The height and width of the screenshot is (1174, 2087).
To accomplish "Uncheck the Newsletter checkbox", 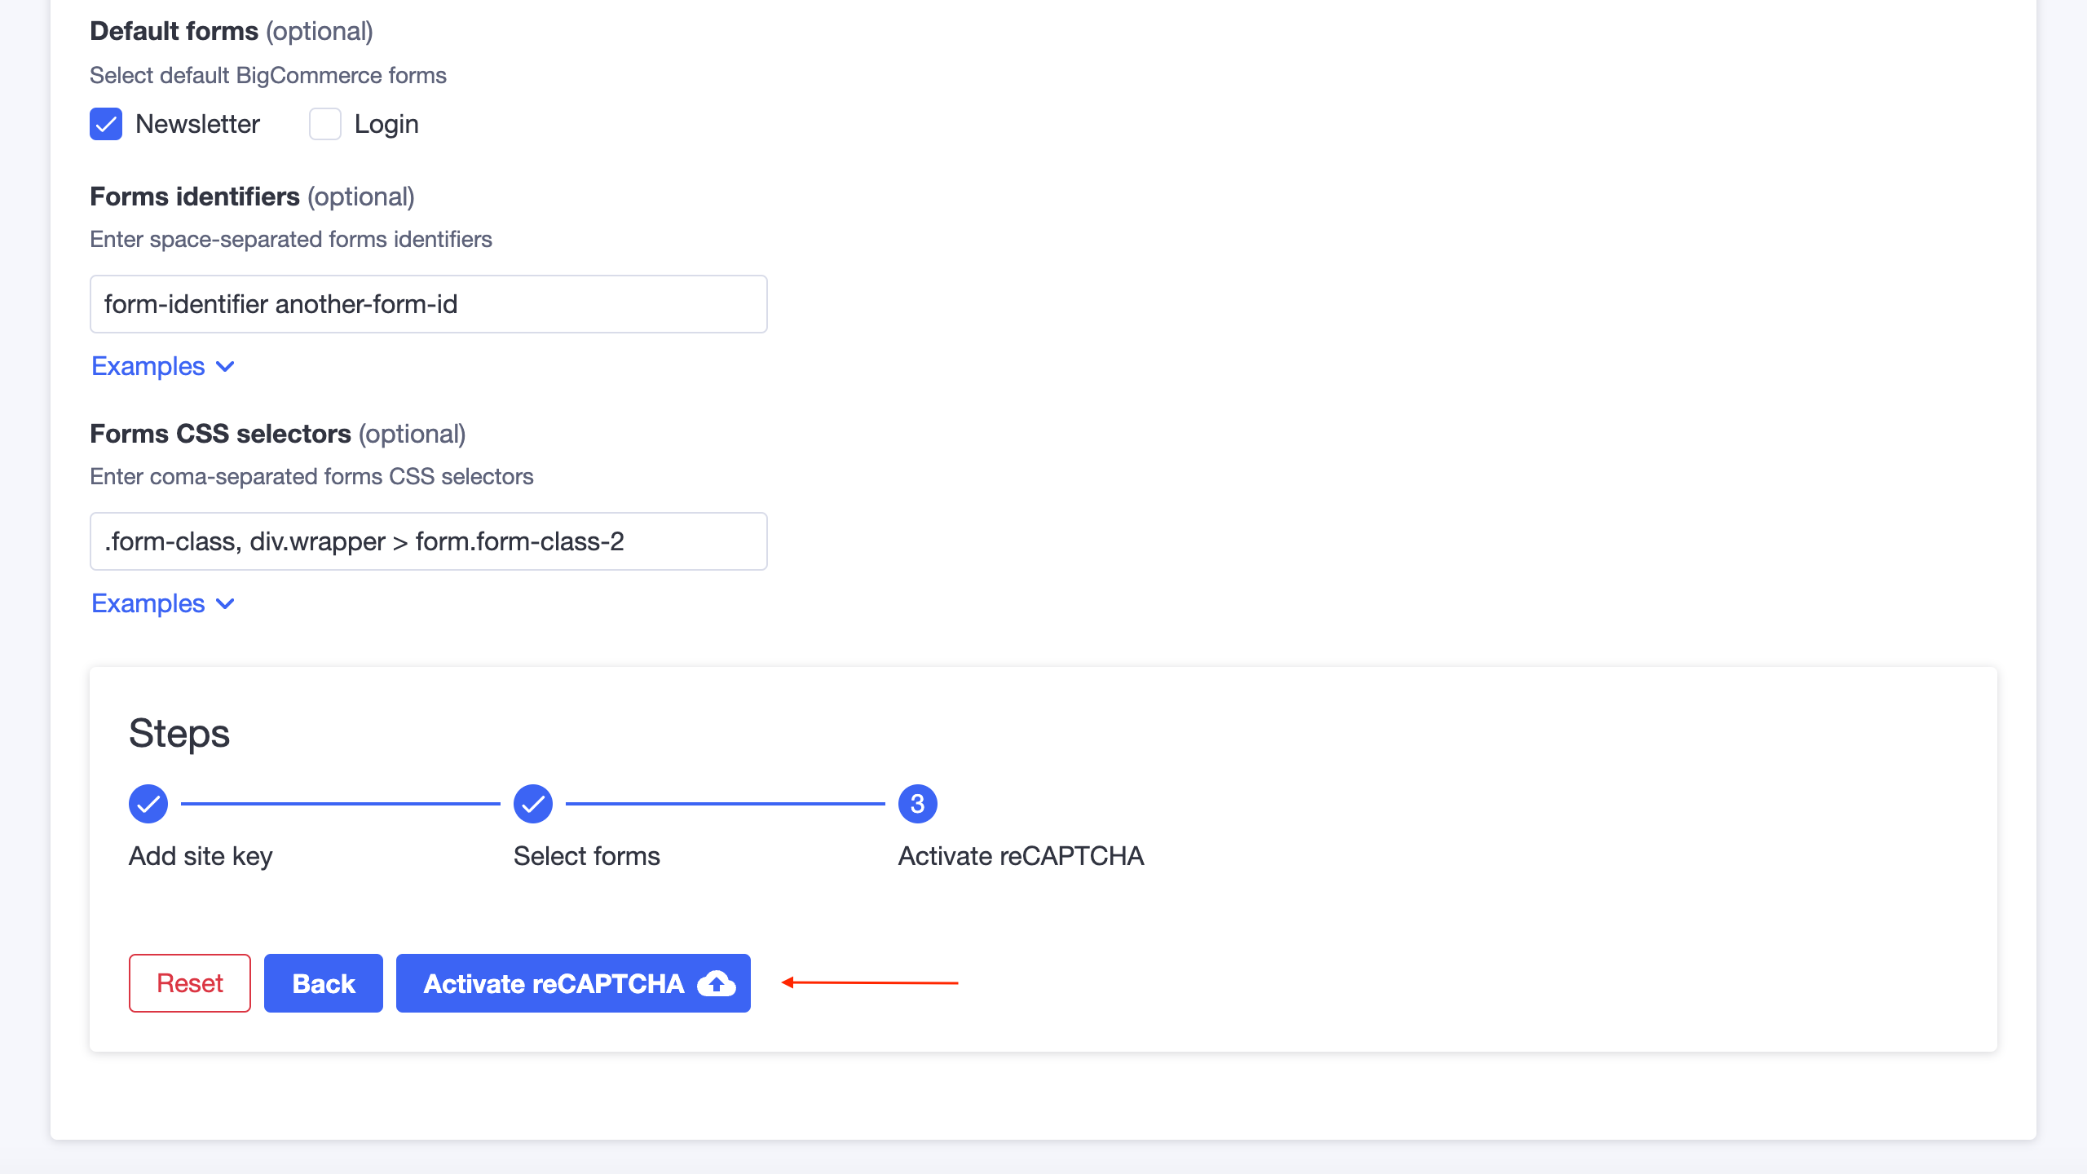I will [x=106, y=124].
